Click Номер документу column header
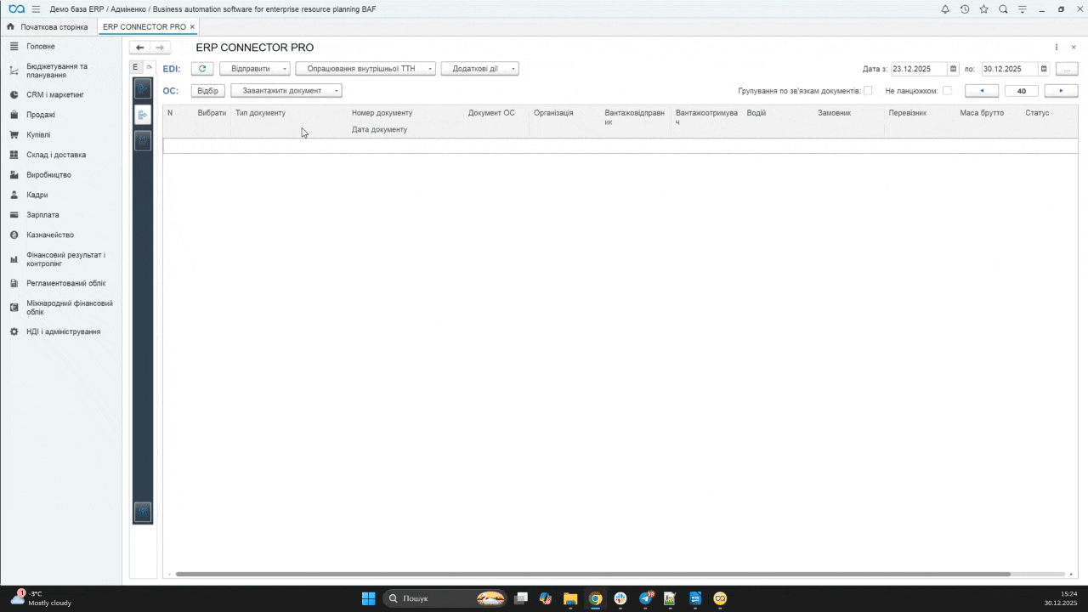The height and width of the screenshot is (612, 1088). 382,113
